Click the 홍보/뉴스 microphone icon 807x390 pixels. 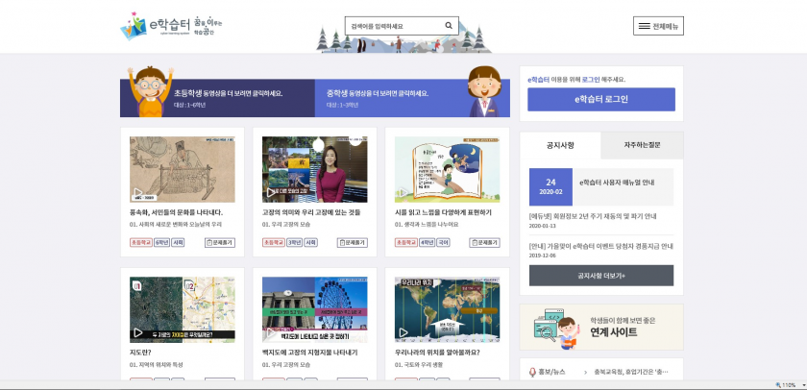(x=532, y=372)
